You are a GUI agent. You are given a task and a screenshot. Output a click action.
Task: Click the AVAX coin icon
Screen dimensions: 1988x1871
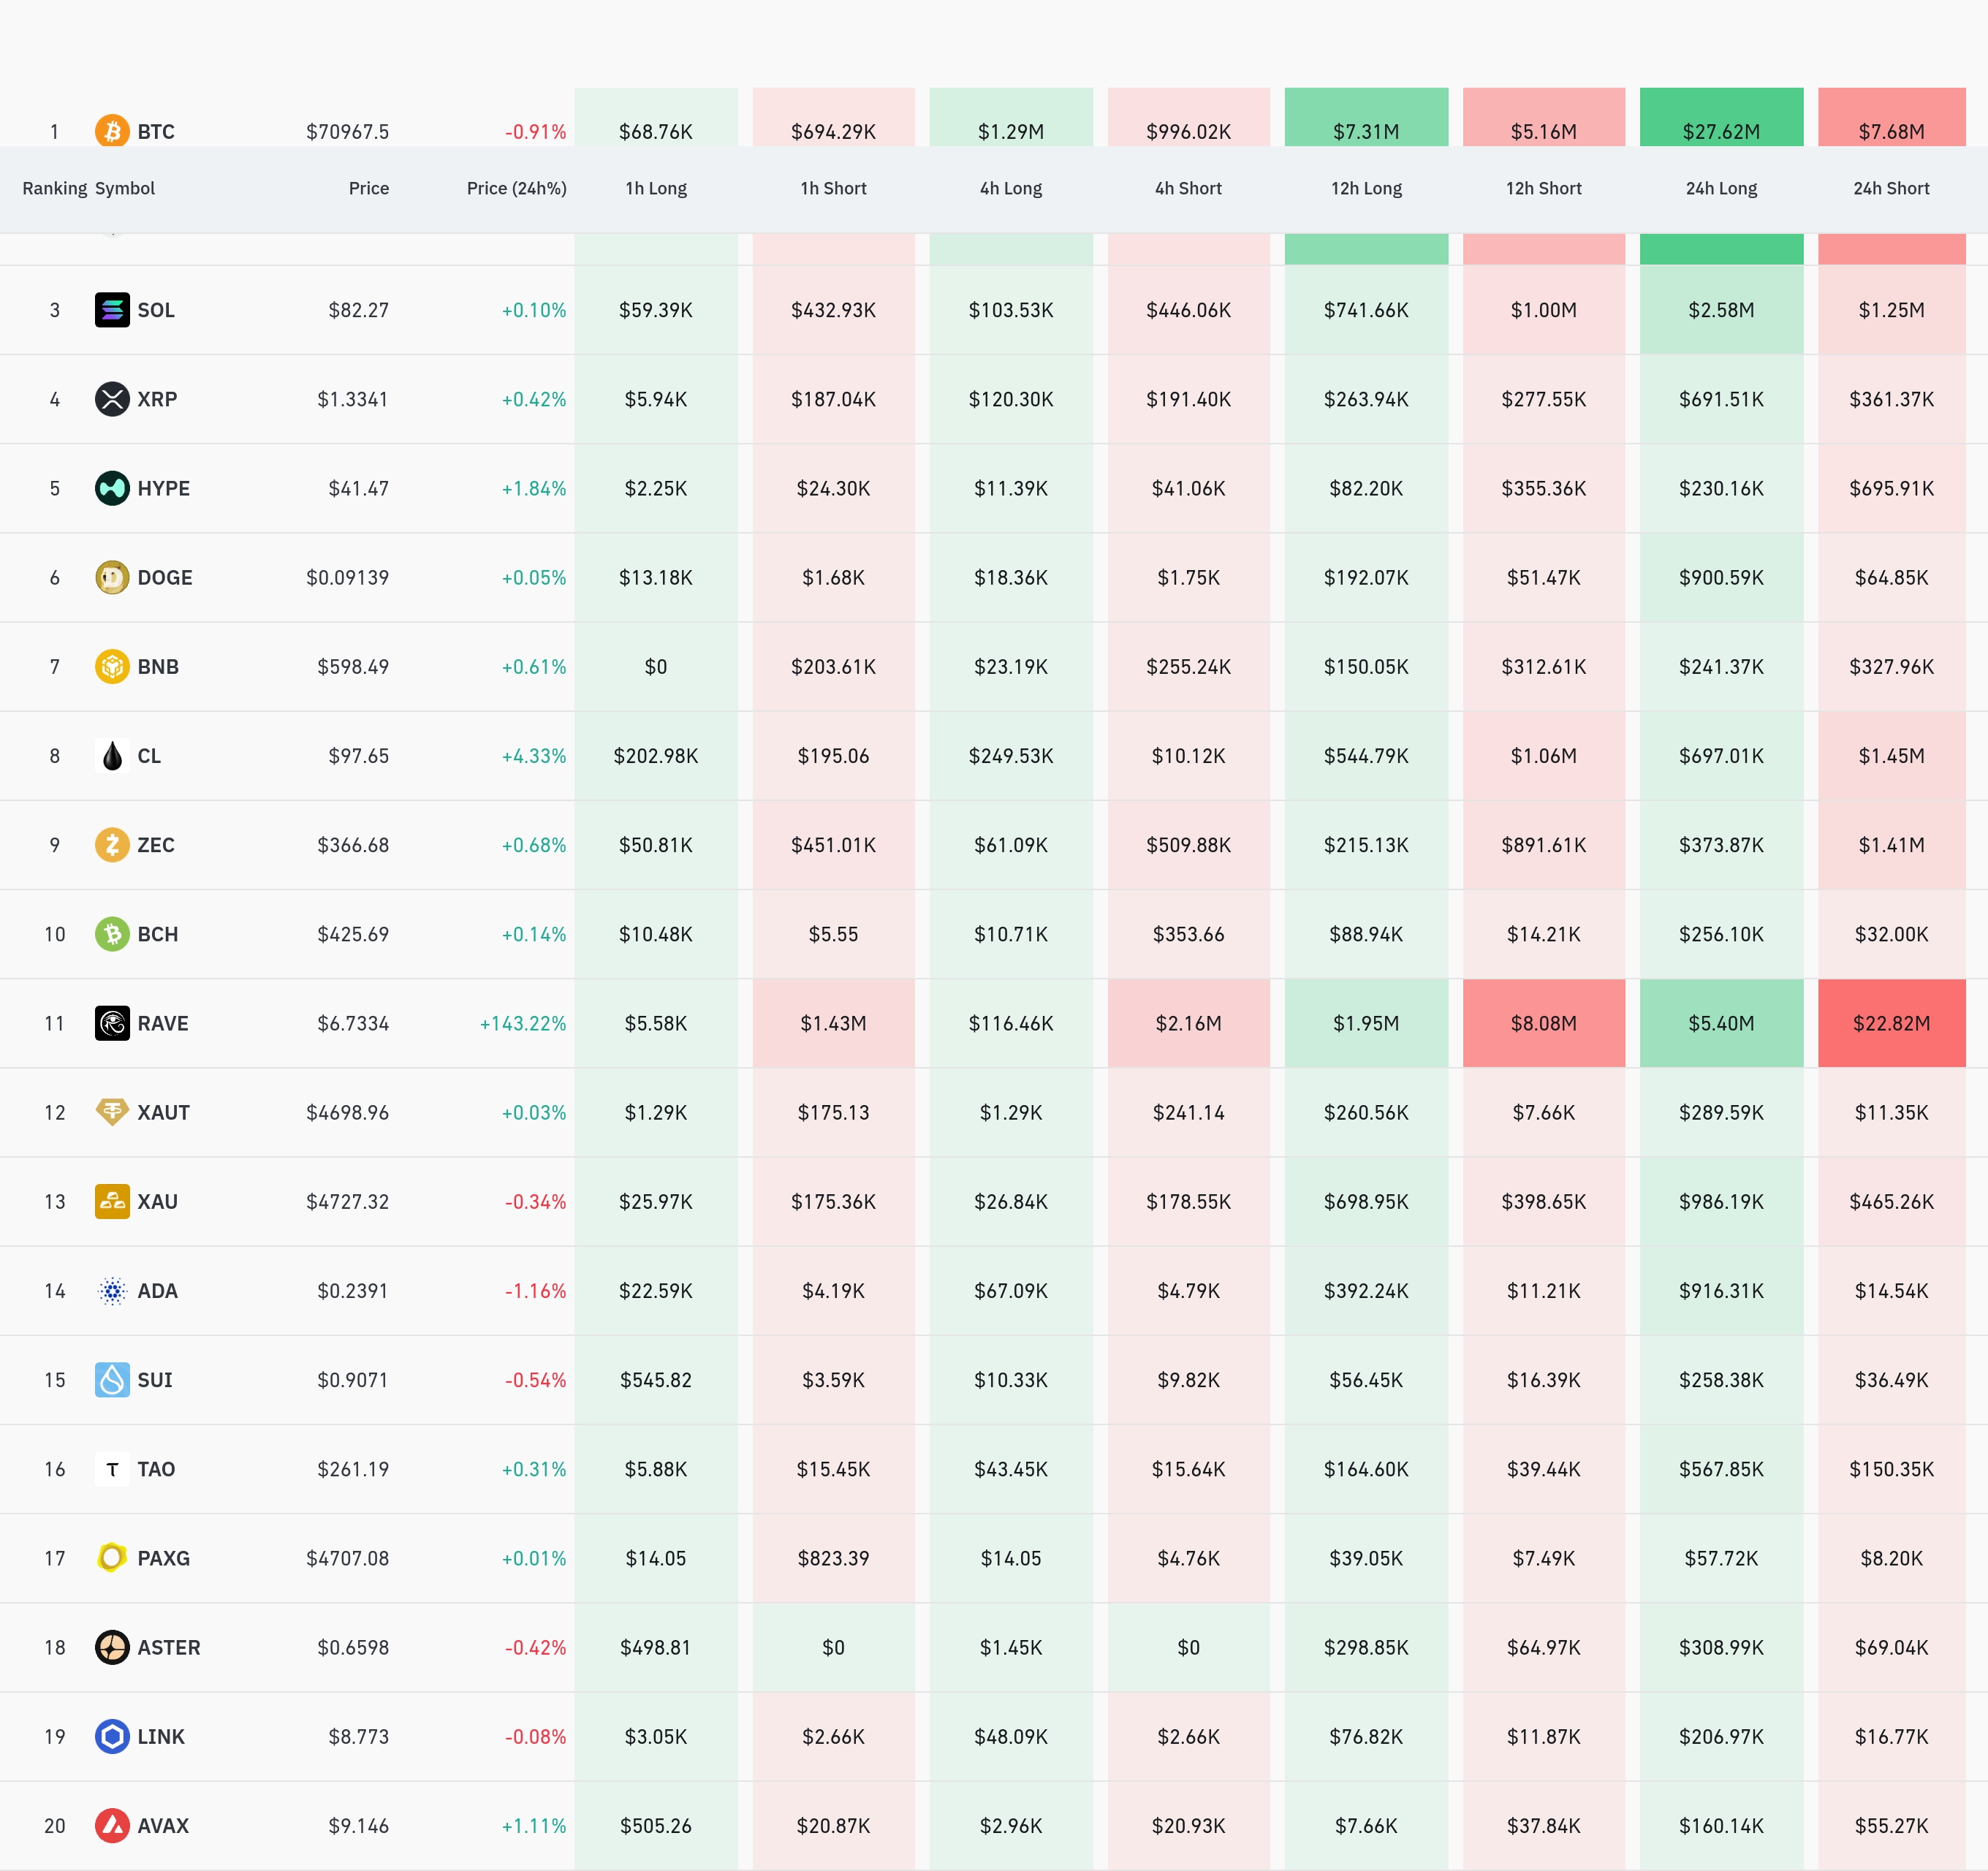112,1825
